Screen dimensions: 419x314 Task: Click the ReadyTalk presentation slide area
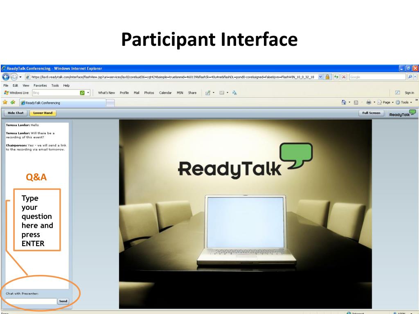[246, 214]
